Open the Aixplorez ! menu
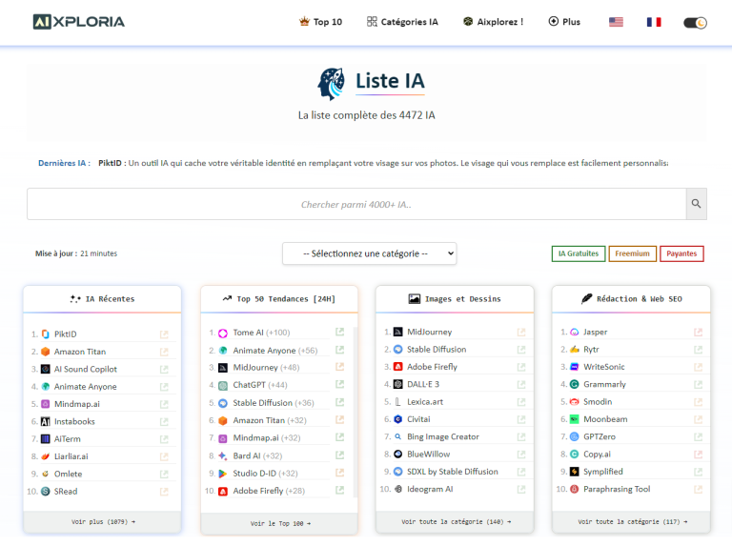 [493, 22]
